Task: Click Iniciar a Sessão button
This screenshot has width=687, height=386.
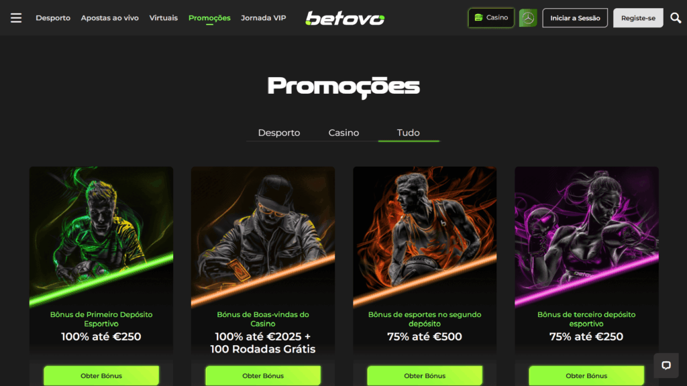Action: [x=575, y=18]
